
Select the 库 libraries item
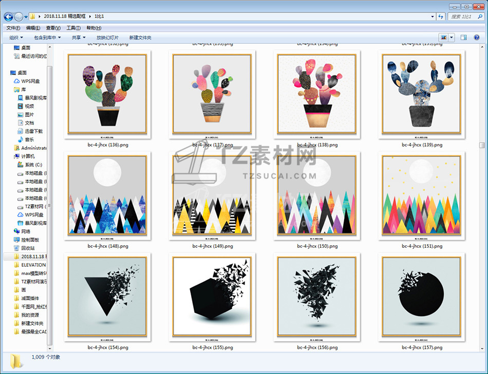(20, 90)
